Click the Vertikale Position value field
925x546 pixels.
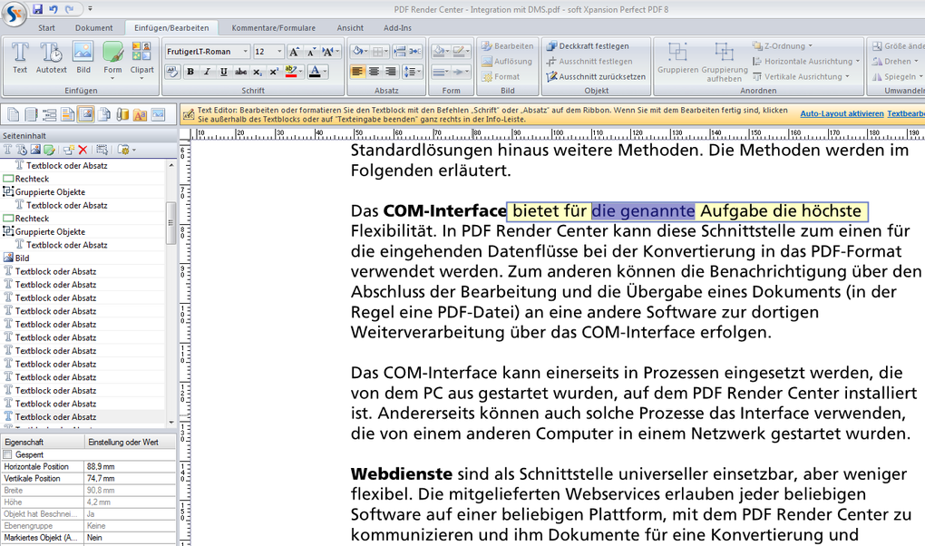130,478
